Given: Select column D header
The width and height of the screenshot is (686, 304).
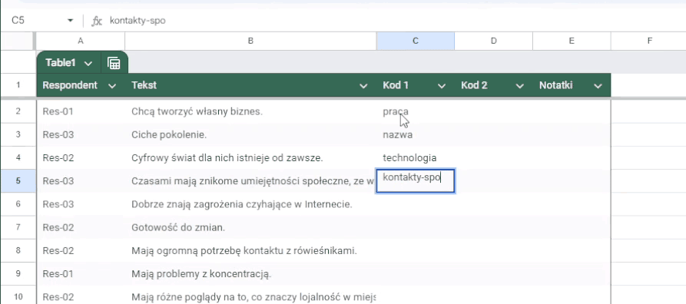Looking at the screenshot, I should (x=493, y=41).
